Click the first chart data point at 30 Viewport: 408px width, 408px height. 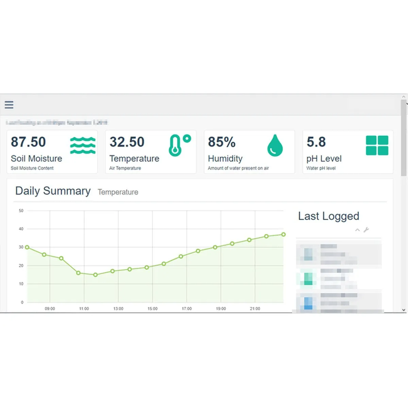click(27, 247)
